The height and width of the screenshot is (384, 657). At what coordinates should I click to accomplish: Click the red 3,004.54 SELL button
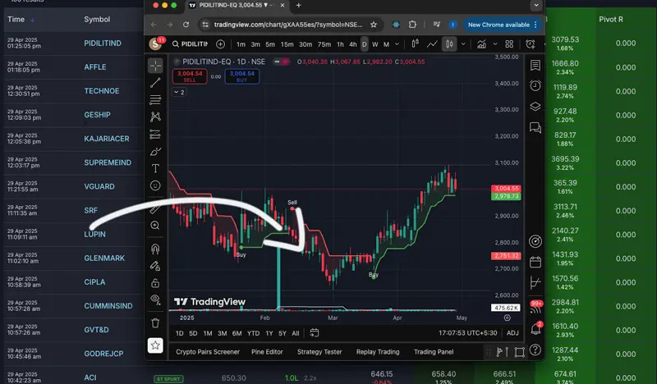tap(190, 76)
